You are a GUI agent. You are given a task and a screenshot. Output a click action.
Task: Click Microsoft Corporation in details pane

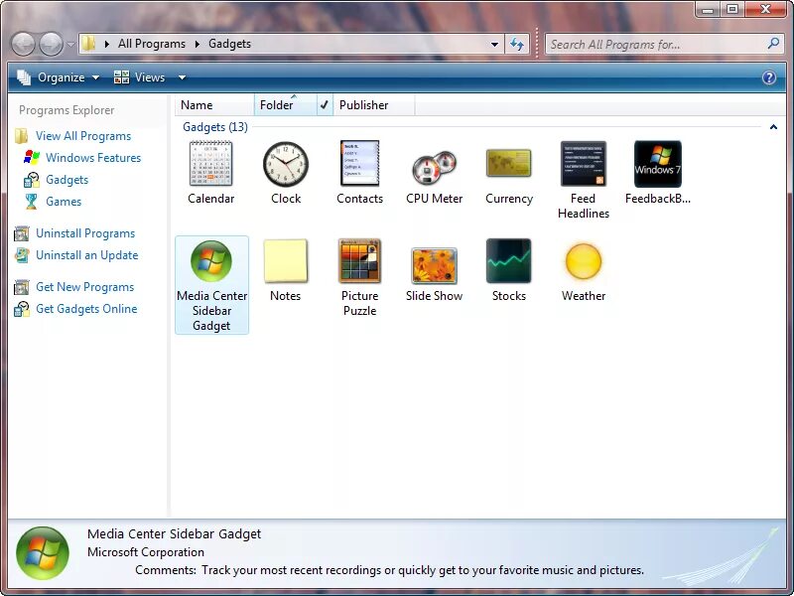pos(146,552)
